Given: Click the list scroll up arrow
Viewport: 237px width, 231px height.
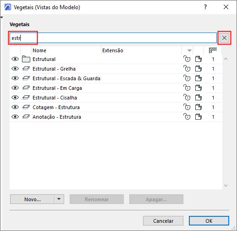Looking at the screenshot, I should click(x=226, y=59).
